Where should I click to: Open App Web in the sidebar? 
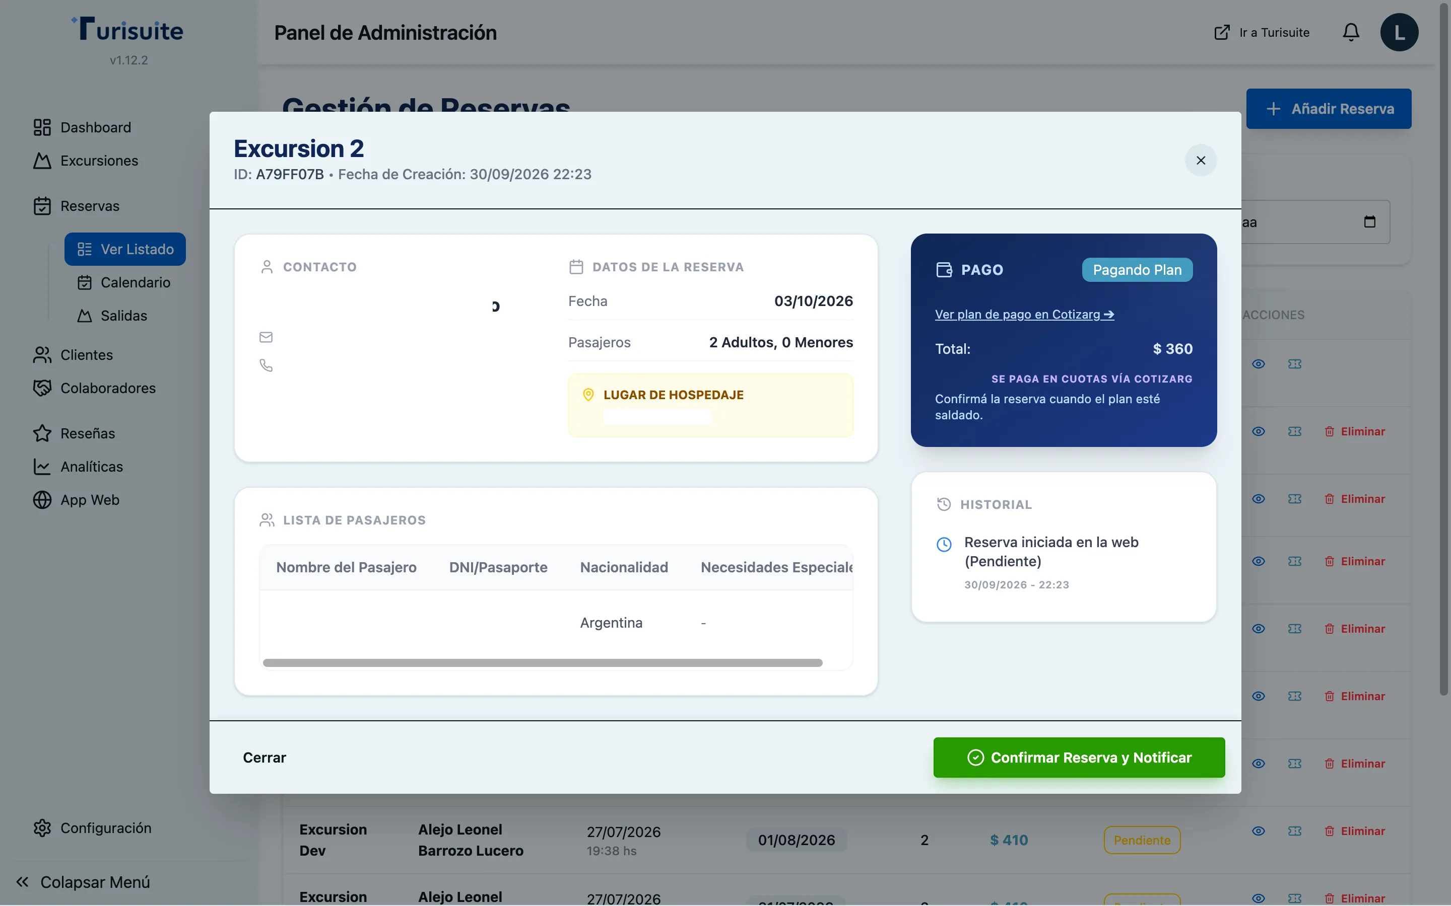[76, 500]
